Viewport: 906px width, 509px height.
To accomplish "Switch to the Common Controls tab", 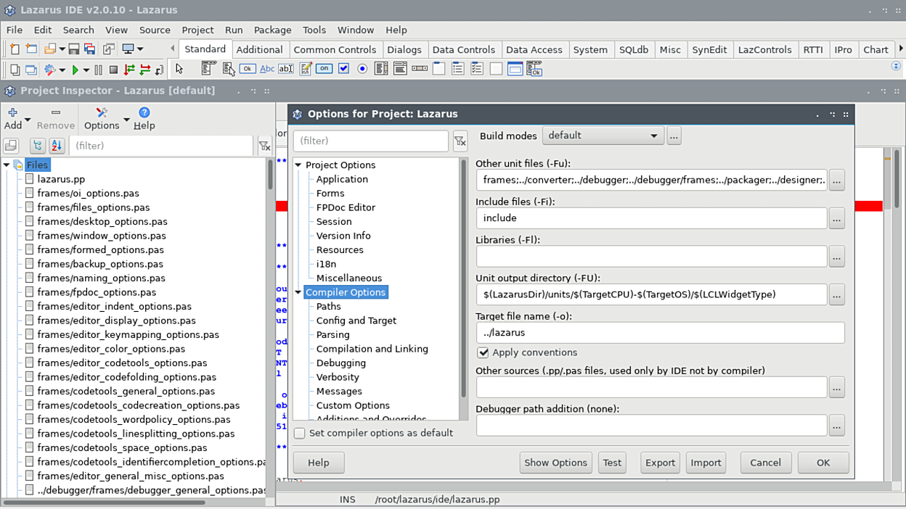I will 335,49.
